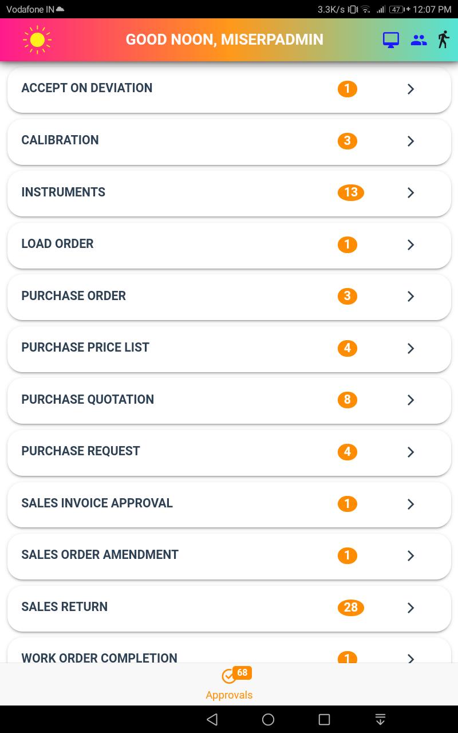Image resolution: width=458 pixels, height=733 pixels.
Task: Open Purchase Order approvals entry
Action: point(229,297)
